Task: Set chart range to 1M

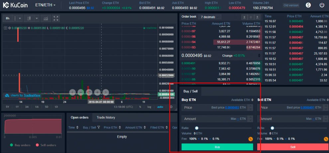Action: (37, 107)
